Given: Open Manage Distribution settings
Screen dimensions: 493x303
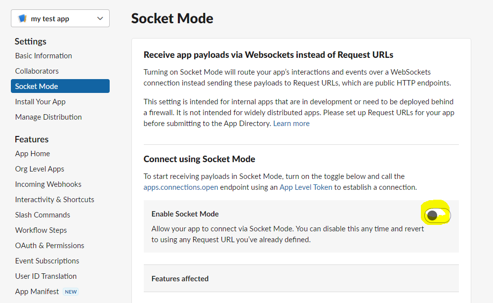Looking at the screenshot, I should 48,117.
